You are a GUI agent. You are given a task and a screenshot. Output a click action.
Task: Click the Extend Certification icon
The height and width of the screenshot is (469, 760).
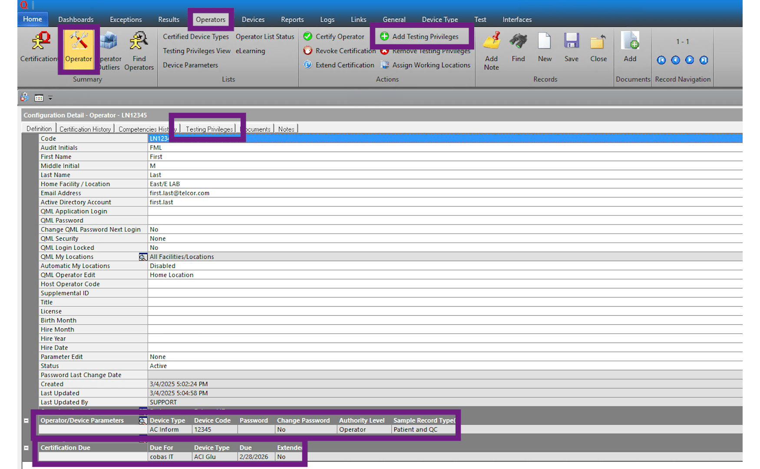308,65
